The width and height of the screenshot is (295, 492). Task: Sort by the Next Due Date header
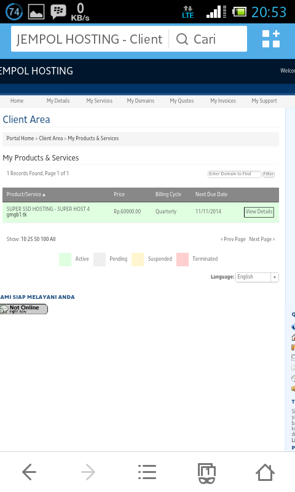click(211, 194)
